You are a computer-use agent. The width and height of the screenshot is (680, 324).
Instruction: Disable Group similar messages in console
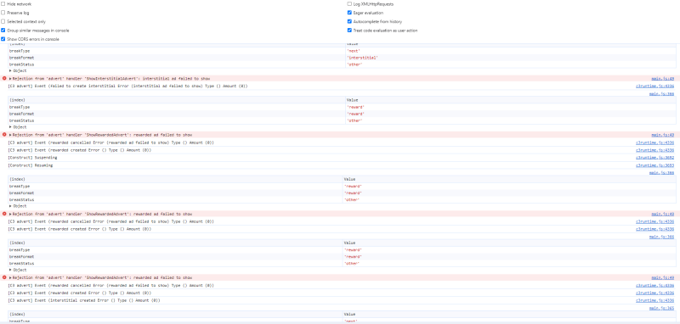pos(3,31)
